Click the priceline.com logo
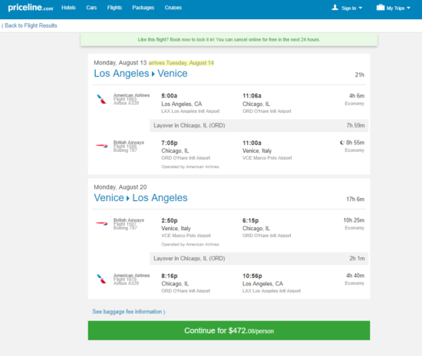Image resolution: width=422 pixels, height=356 pixels. click(31, 8)
